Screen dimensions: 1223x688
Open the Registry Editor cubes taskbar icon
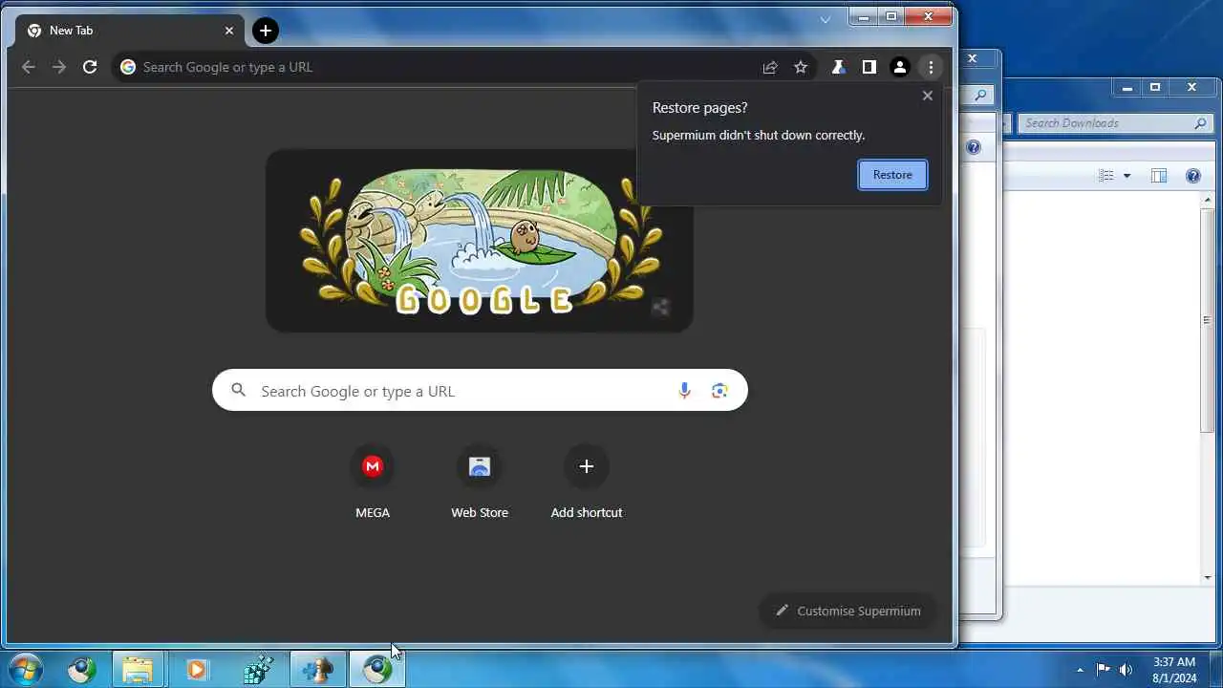[258, 670]
